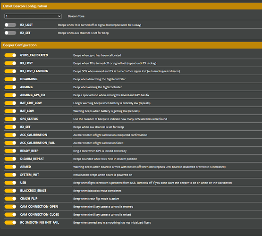The image size is (262, 236).
Task: Click the Dshot Beacon Configuration header
Action: pyautogui.click(x=131, y=6)
